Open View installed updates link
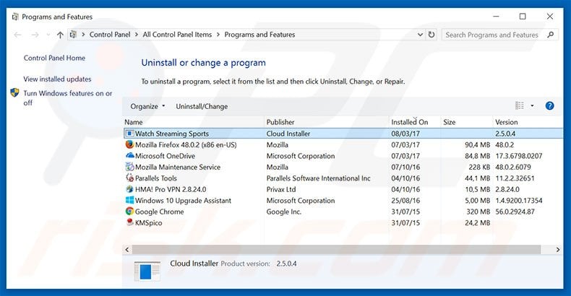 click(x=57, y=79)
